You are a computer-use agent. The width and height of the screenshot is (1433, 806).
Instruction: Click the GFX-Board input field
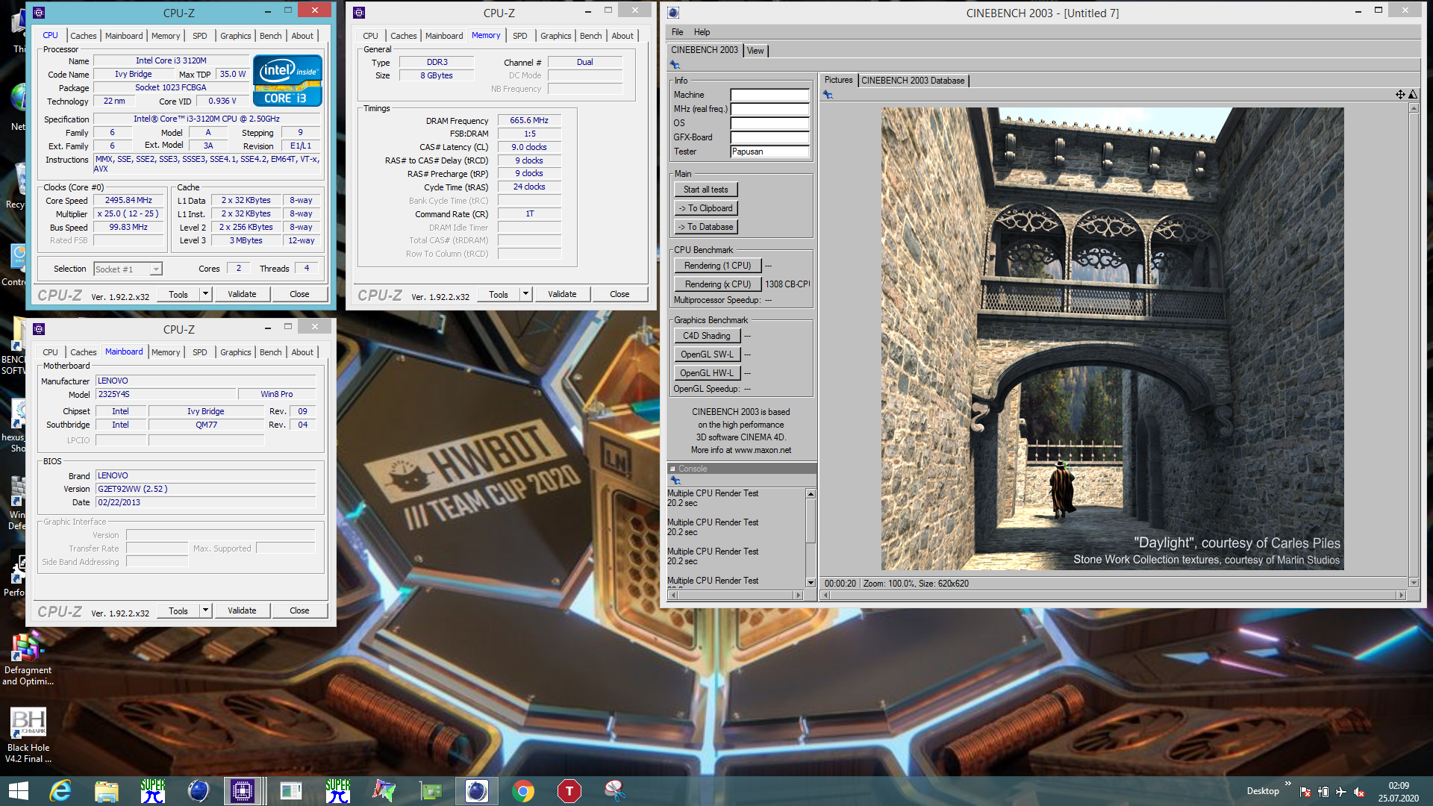click(769, 137)
